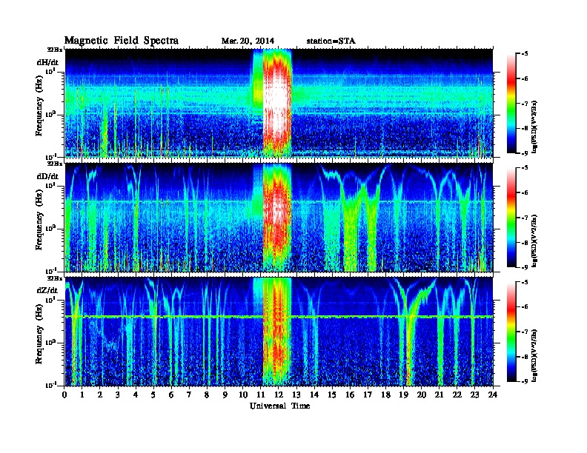587x453 pixels.
Task: Click the hour 11 tick label
Action: 261,395
